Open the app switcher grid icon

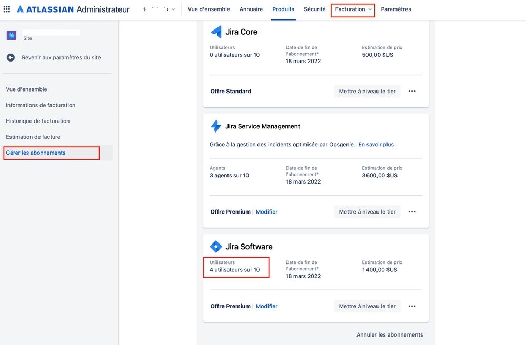point(7,9)
